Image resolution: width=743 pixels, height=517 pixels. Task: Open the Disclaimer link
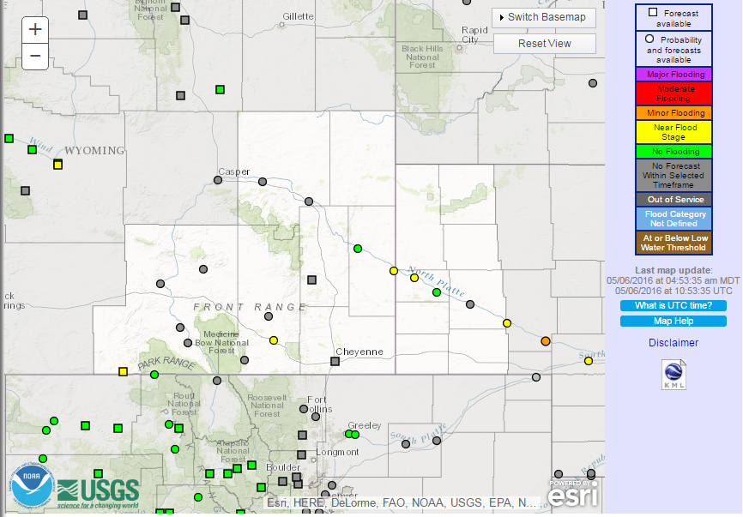coord(674,343)
